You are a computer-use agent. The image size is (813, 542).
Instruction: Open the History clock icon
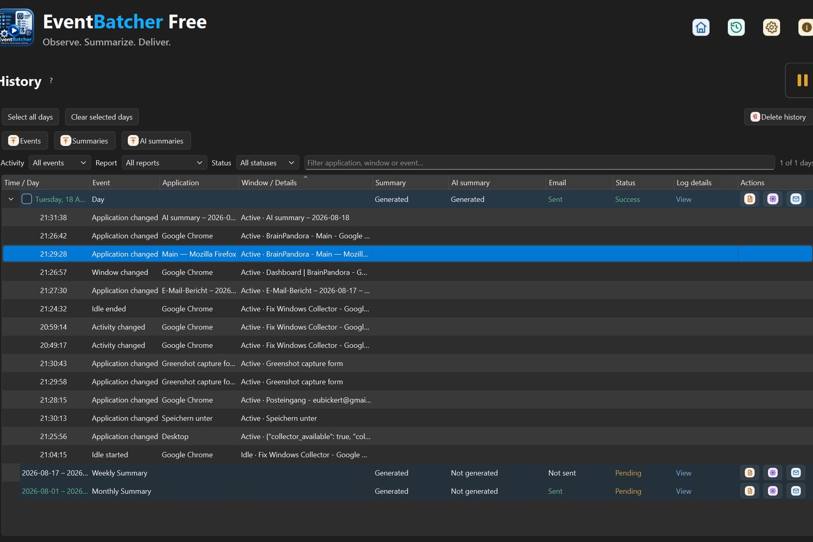pyautogui.click(x=736, y=27)
